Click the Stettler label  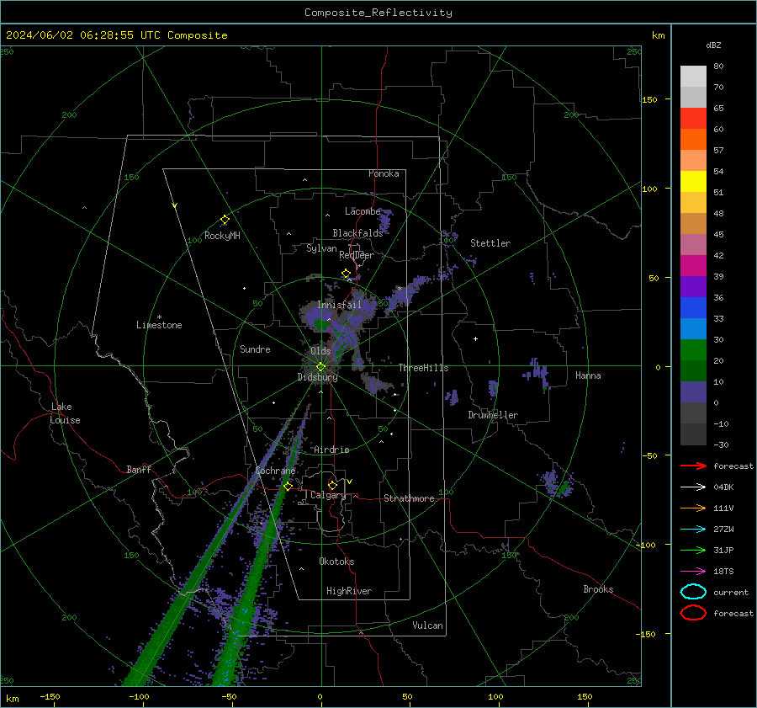point(490,243)
